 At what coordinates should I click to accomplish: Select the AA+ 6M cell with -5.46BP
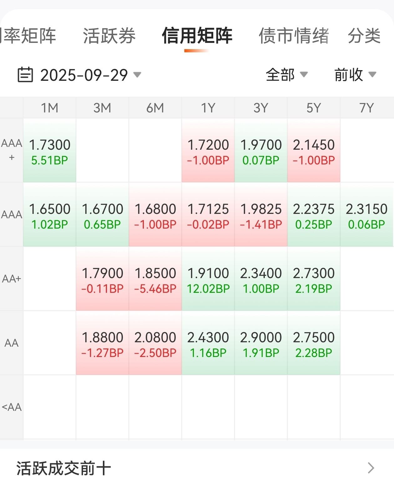[x=155, y=279]
